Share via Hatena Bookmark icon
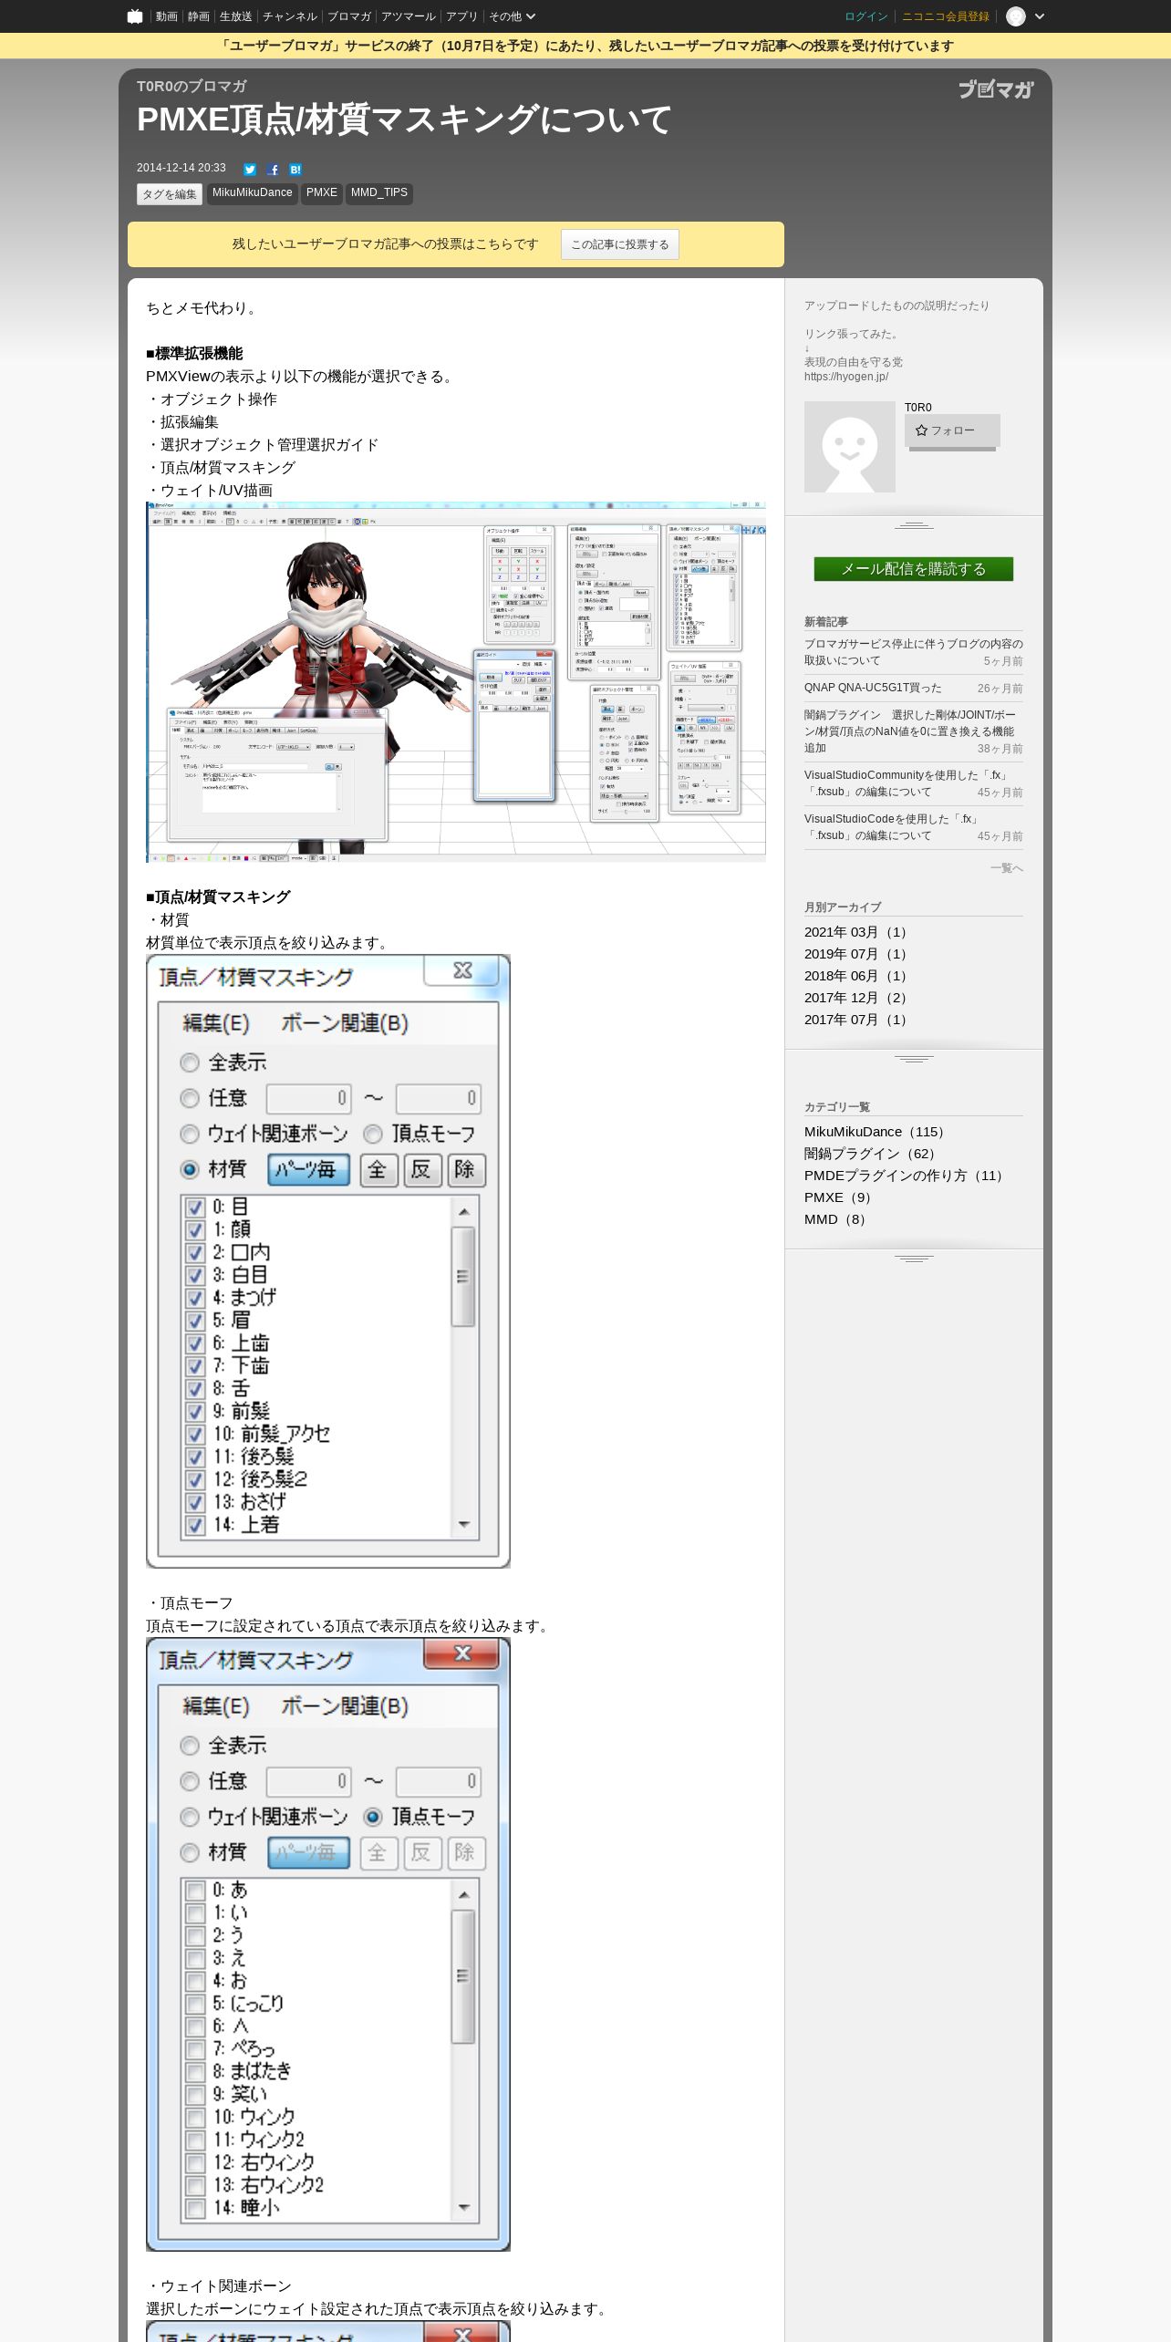 295,170
